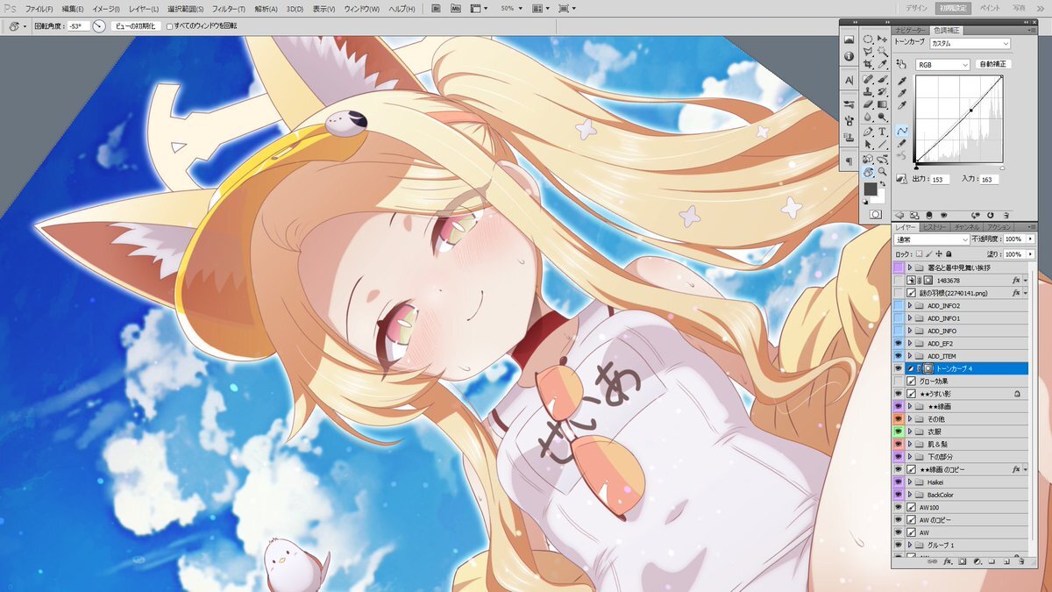Open the ファイル(F) menu
Image resolution: width=1052 pixels, height=592 pixels.
pyautogui.click(x=39, y=8)
